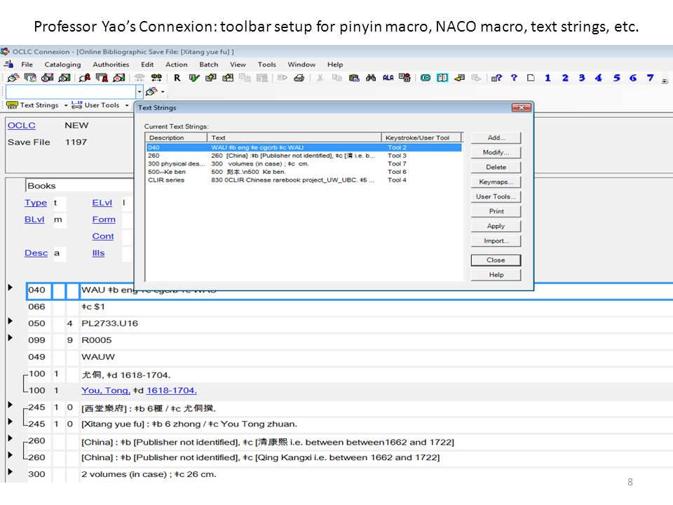
Task: Click the first WorldCat search toolbar icon
Action: (13, 78)
